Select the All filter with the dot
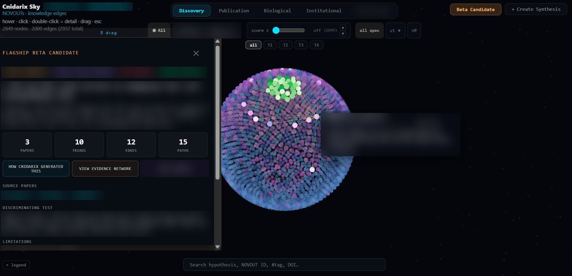 pyautogui.click(x=159, y=30)
